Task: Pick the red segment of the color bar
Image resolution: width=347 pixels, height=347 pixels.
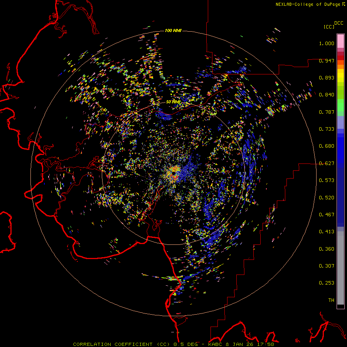Action: coord(340,57)
